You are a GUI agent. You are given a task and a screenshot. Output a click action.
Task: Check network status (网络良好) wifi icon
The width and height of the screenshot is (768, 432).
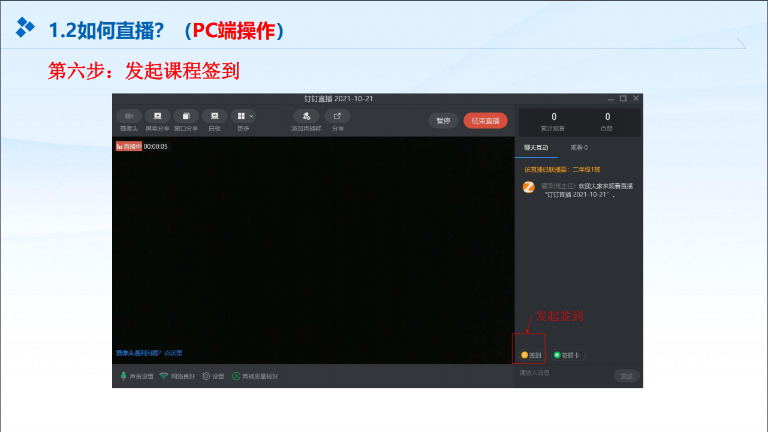164,376
